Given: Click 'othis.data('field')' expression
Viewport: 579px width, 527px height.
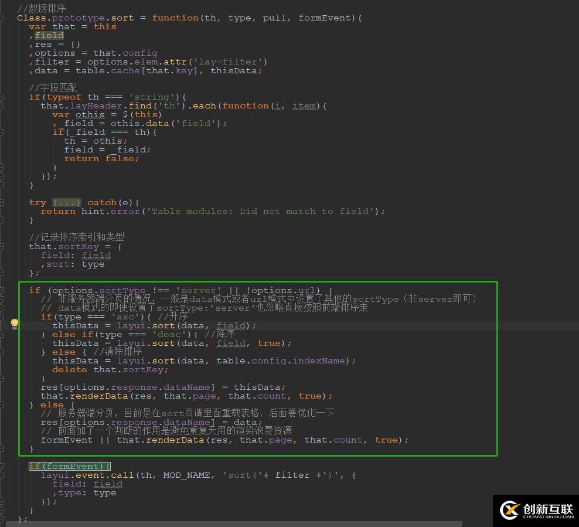Looking at the screenshot, I should [x=166, y=123].
